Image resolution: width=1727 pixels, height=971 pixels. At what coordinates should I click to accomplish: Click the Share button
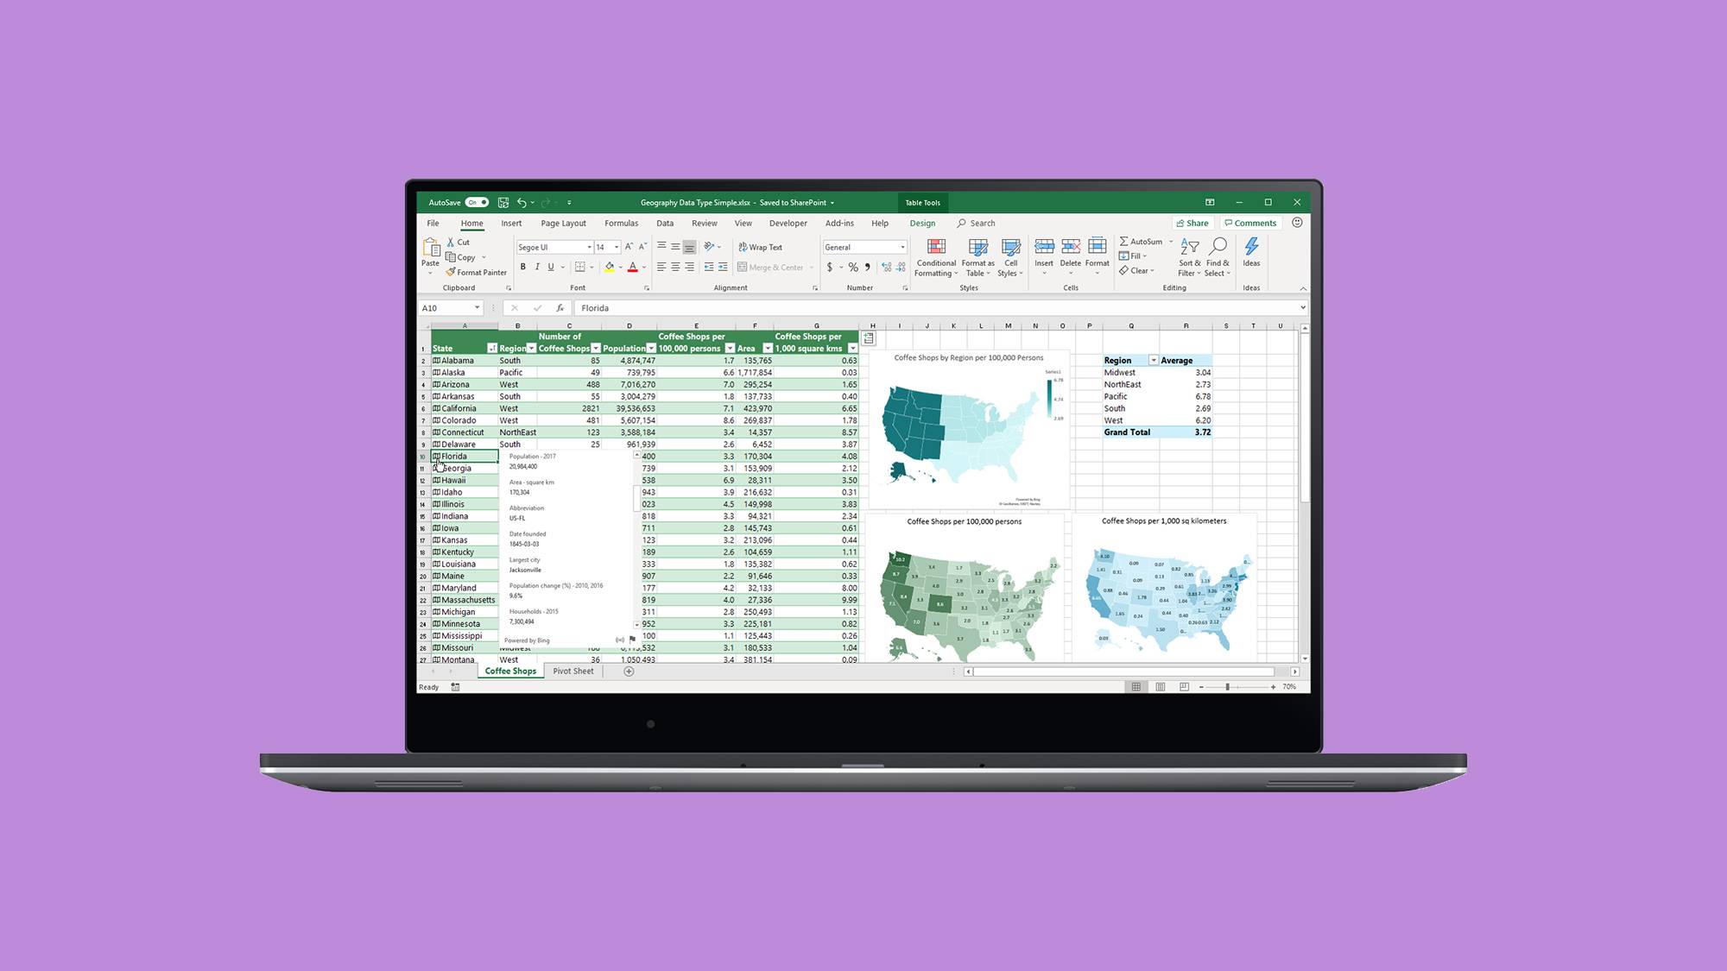click(x=1192, y=223)
